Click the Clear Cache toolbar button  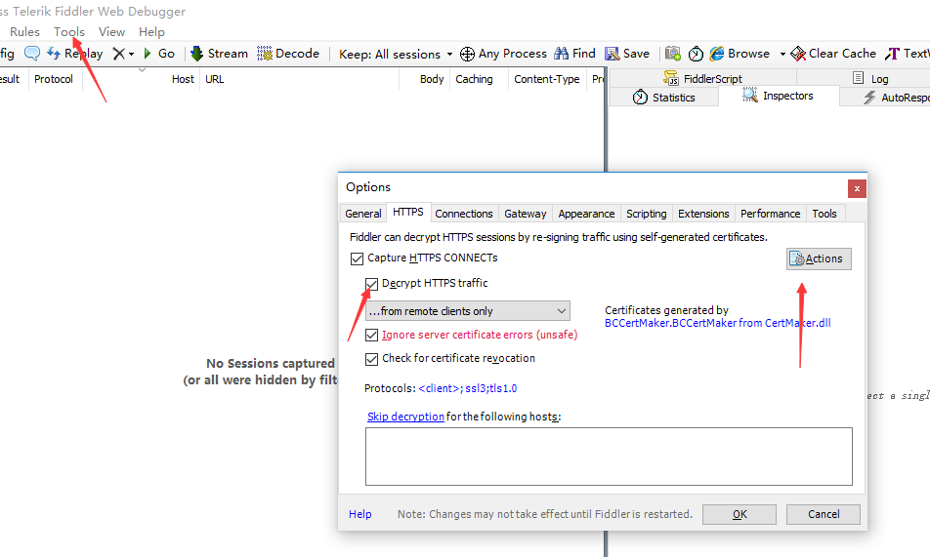tap(833, 54)
